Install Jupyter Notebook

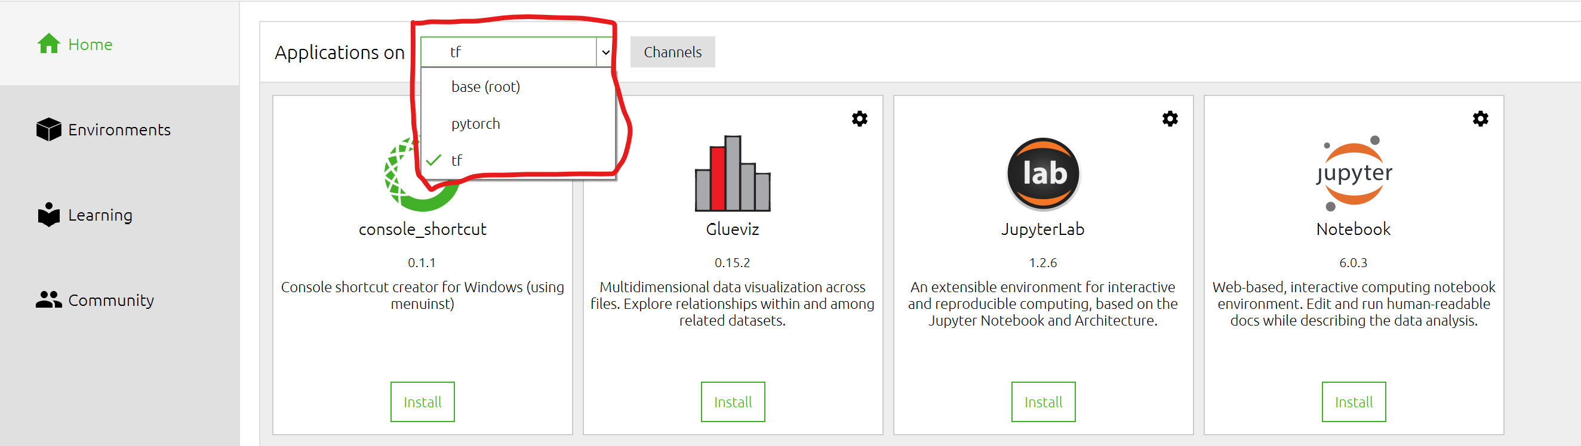pyautogui.click(x=1354, y=402)
